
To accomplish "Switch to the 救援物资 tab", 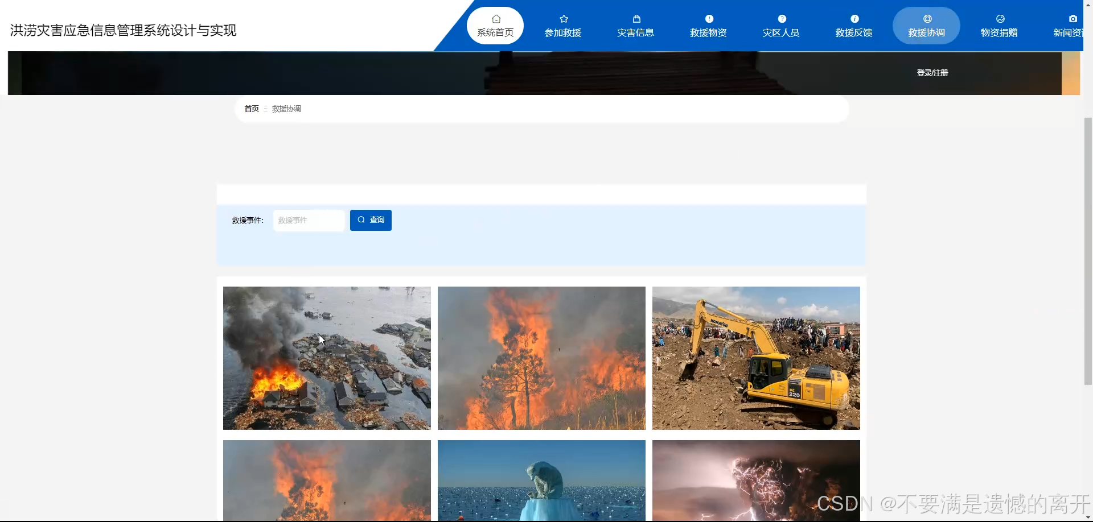I will (708, 33).
